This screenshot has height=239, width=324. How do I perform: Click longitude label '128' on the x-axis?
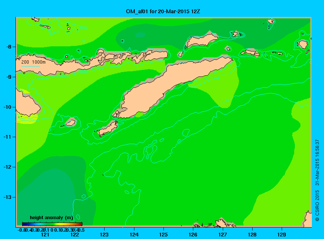tap(252, 235)
